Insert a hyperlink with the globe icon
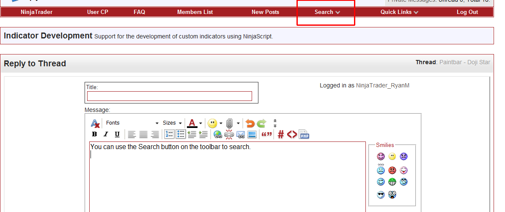Screen dimensions: 505x212 coord(218,134)
